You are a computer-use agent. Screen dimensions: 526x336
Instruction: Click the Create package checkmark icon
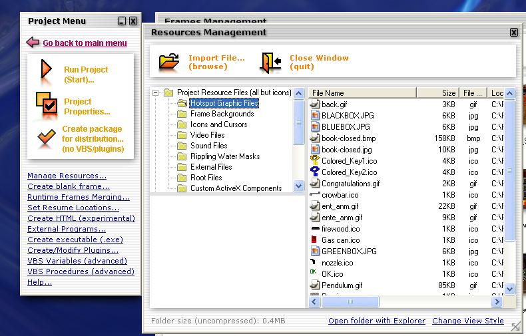click(47, 136)
